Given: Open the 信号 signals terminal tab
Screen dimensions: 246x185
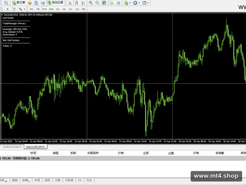Looking at the screenshot, I should click(x=47, y=180).
